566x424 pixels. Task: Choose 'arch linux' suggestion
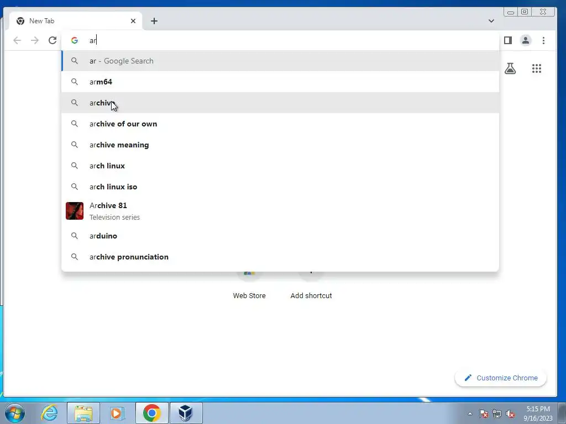pyautogui.click(x=280, y=166)
